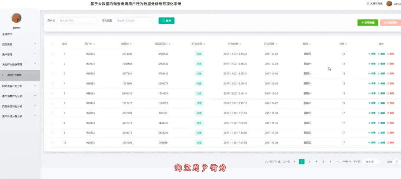The image size is (401, 179).
Task: Check the box for row 2
Action: pyautogui.click(x=52, y=64)
